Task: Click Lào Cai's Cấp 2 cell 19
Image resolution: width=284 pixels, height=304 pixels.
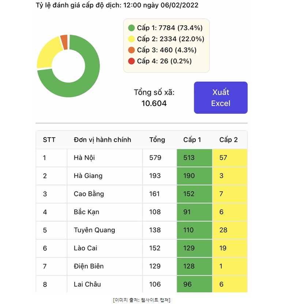Action: click(x=230, y=248)
